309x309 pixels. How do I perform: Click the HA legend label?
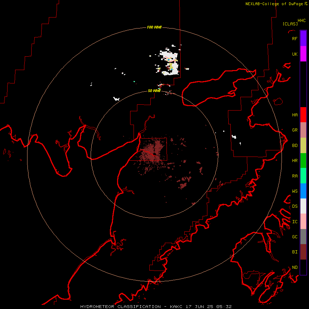[295, 115]
